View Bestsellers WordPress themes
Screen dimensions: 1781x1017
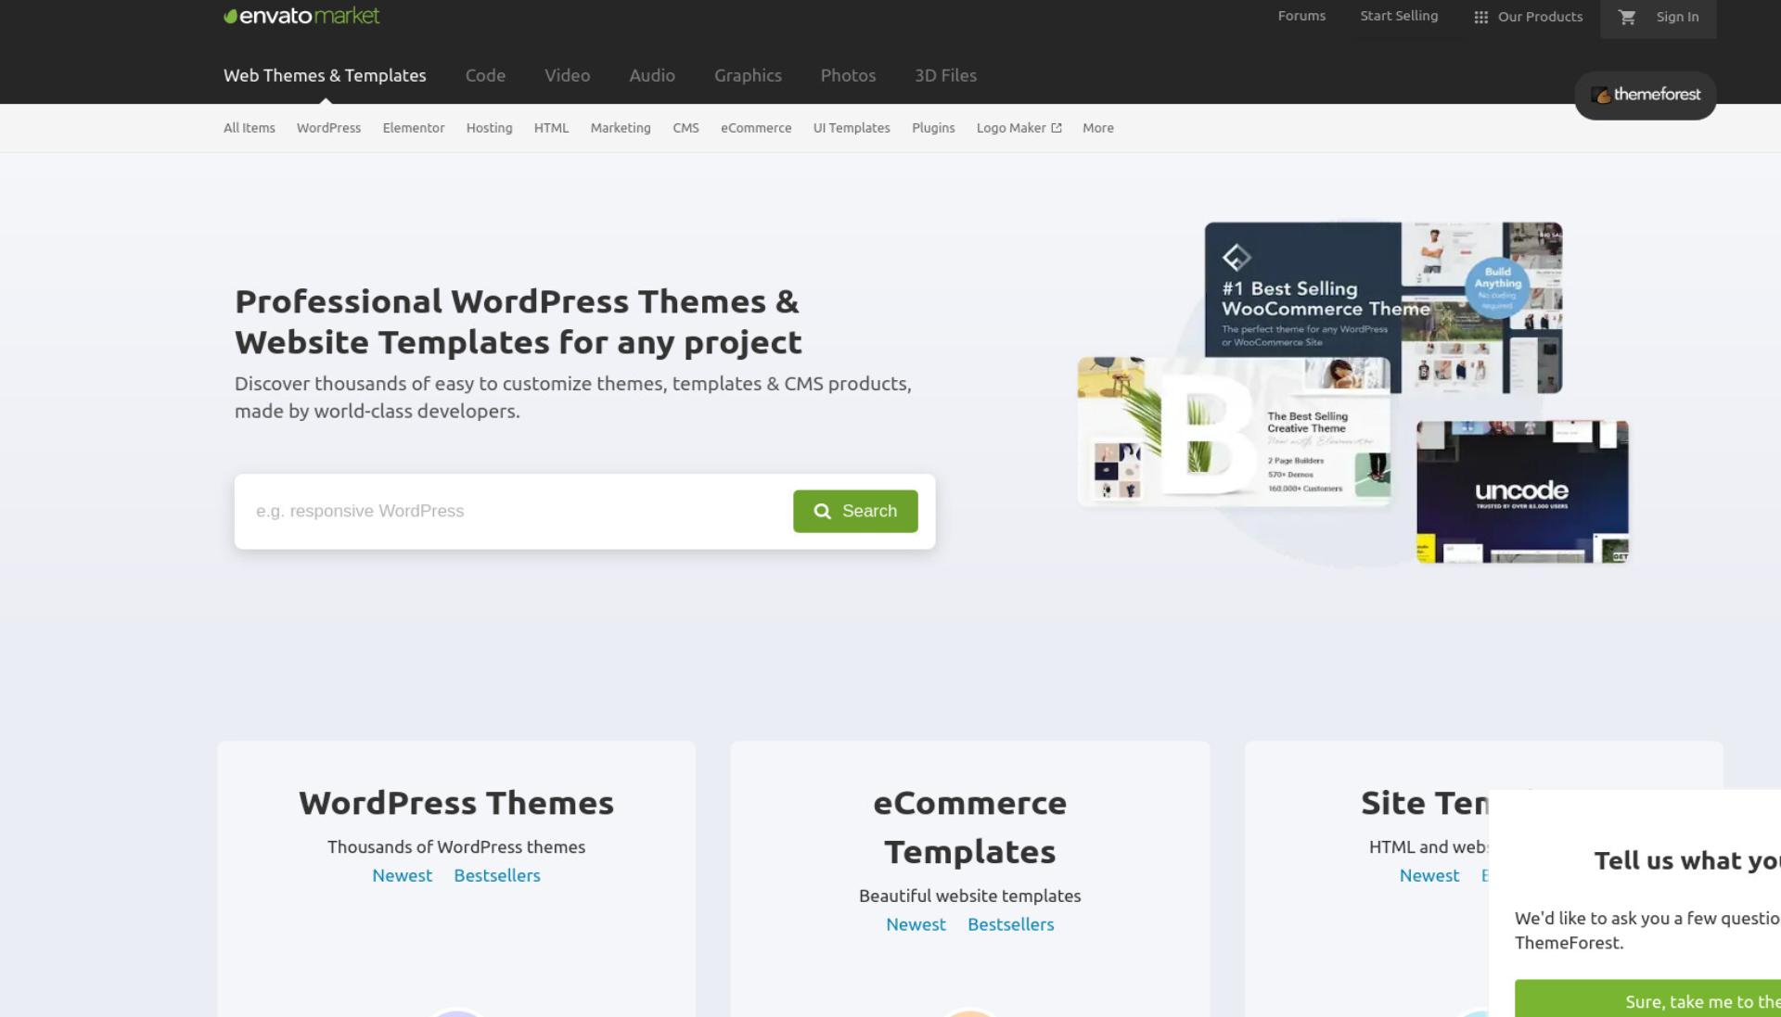(497, 875)
